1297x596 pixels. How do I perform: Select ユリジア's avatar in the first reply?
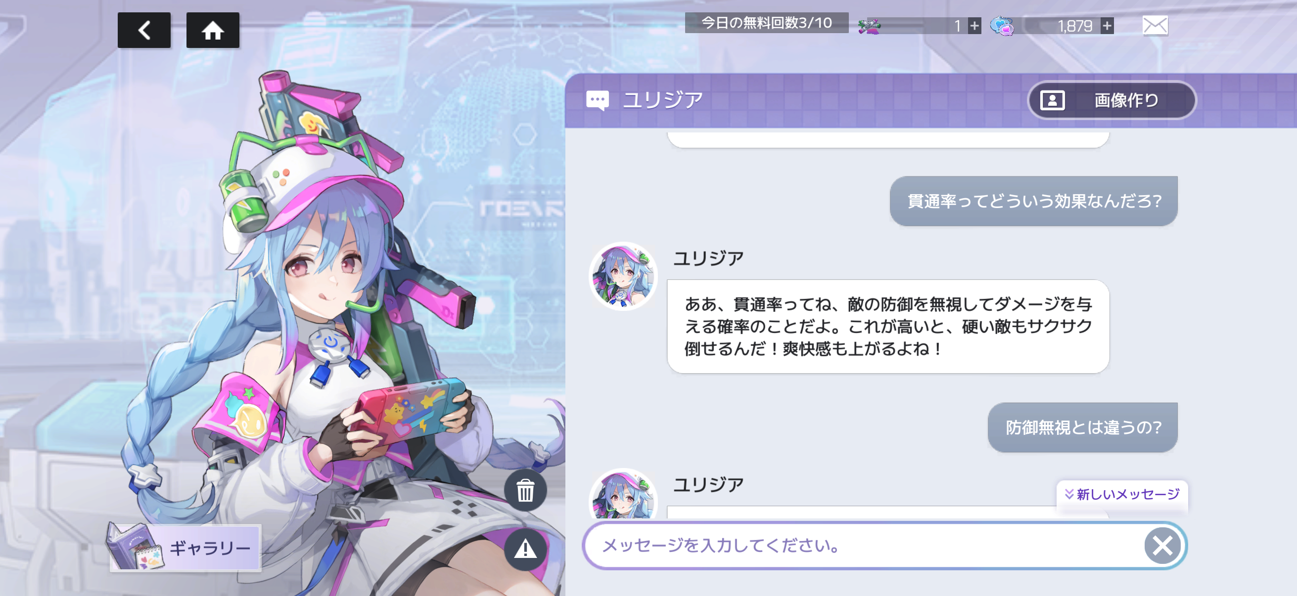pyautogui.click(x=623, y=276)
